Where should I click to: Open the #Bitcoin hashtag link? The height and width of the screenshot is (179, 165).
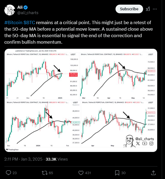(13, 23)
